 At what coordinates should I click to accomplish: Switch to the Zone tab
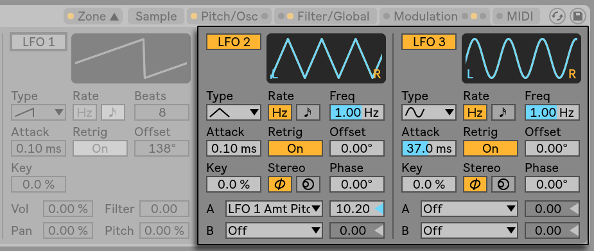[x=93, y=16]
